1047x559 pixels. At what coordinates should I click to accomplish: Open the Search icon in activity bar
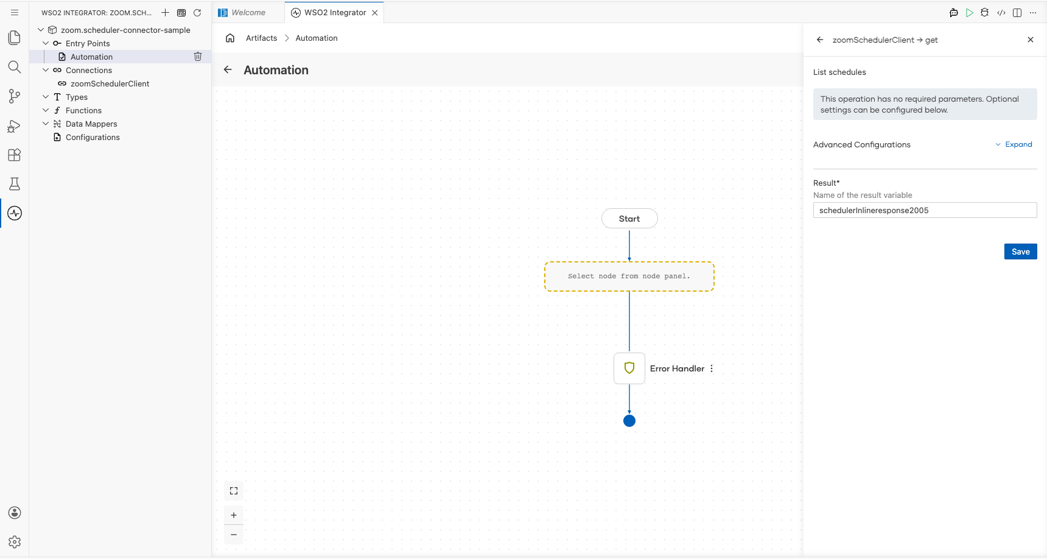[x=15, y=67]
